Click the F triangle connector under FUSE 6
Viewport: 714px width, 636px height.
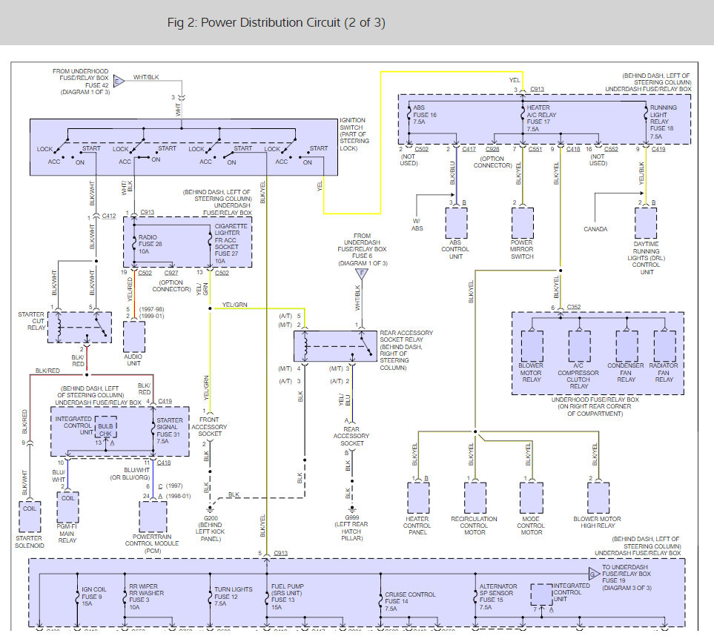[x=362, y=274]
